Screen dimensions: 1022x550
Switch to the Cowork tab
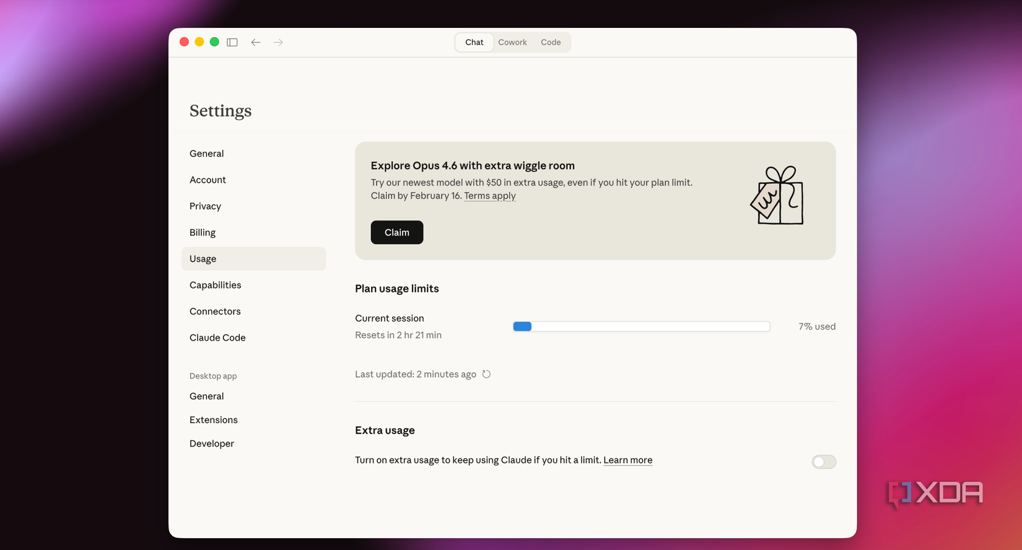point(512,42)
